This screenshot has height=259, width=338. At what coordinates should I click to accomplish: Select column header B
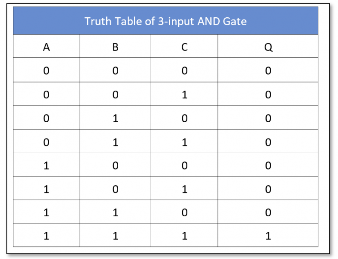pos(115,46)
